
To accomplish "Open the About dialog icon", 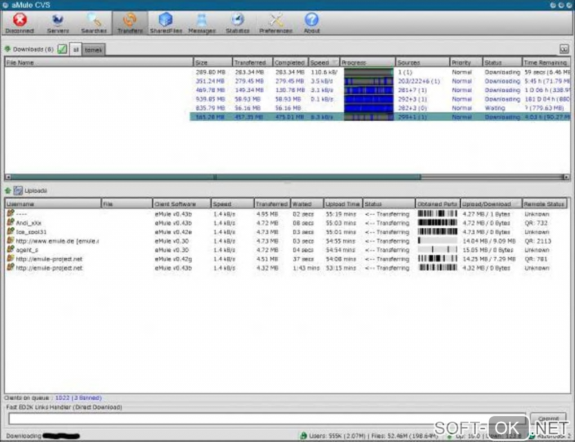I will coord(312,23).
